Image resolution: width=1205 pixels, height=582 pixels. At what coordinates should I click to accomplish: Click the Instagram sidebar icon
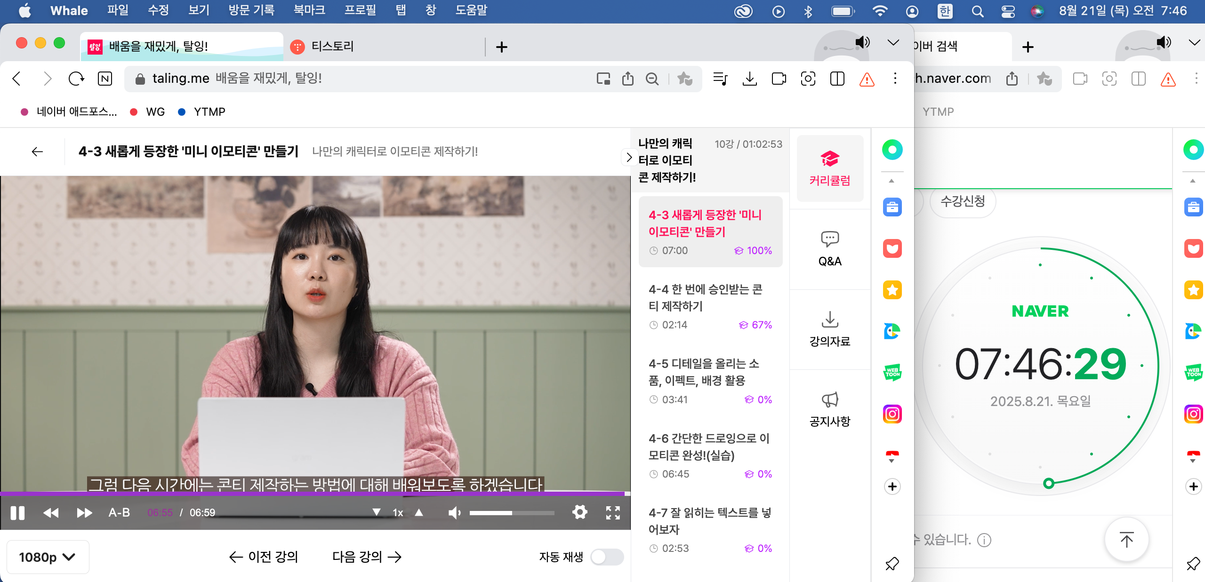click(892, 414)
